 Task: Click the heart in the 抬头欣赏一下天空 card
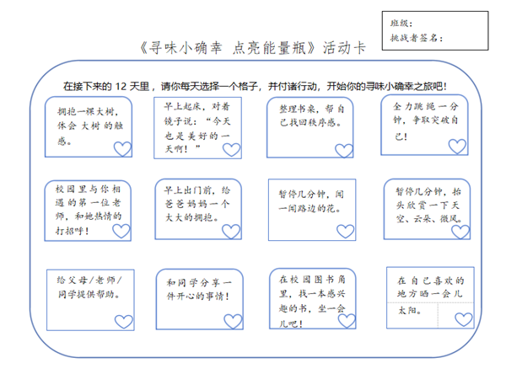click(460, 232)
